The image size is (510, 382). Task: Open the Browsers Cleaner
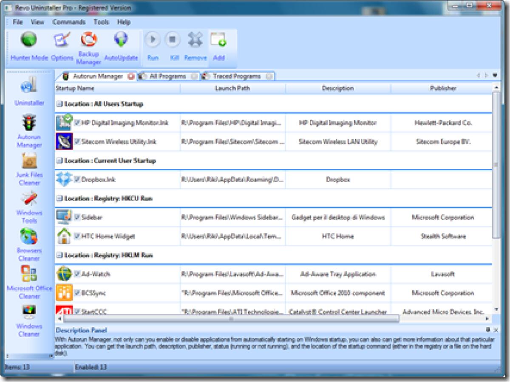(x=29, y=241)
